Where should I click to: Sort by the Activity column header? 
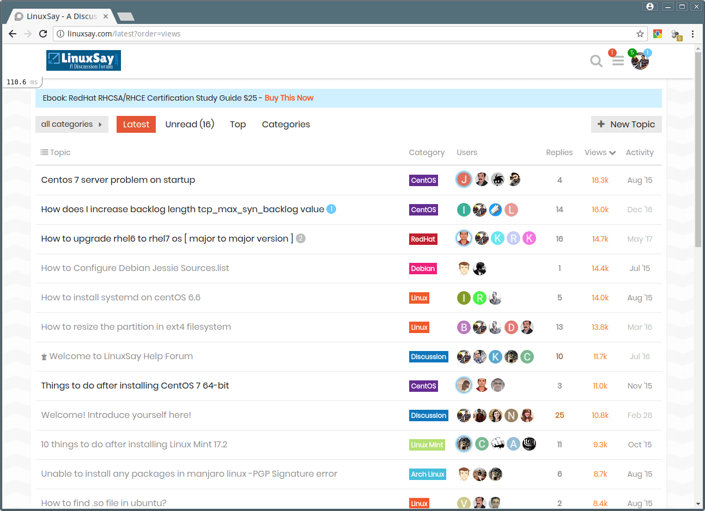(x=640, y=152)
